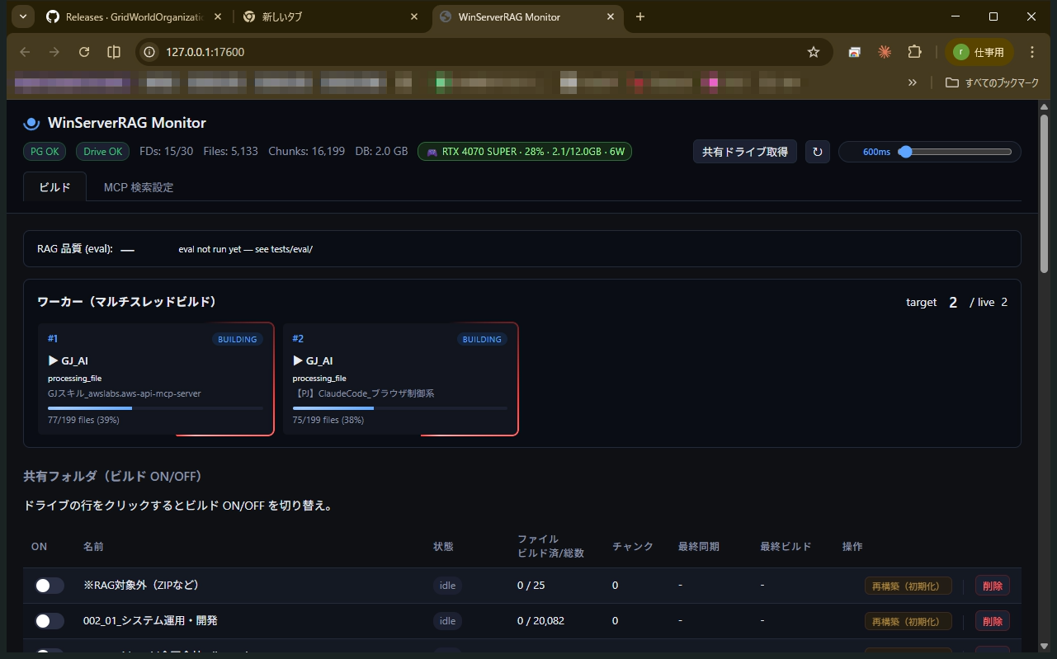View site information icon in address bar

pos(149,52)
